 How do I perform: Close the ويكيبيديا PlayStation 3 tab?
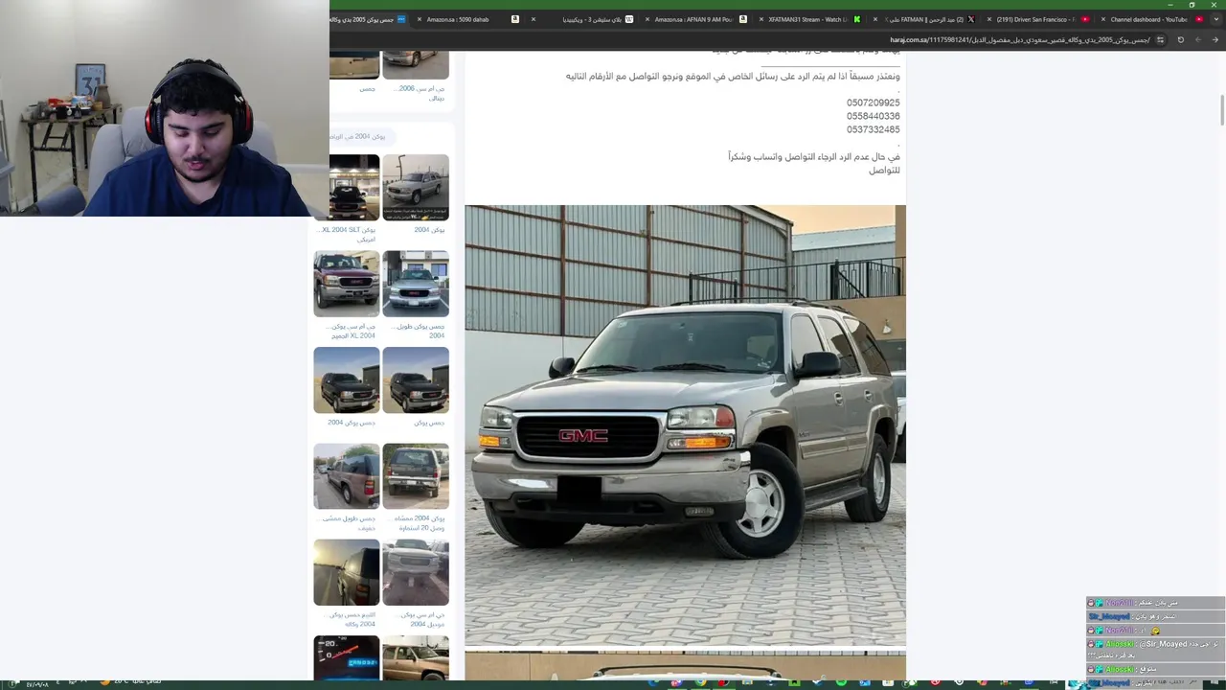[x=534, y=19]
